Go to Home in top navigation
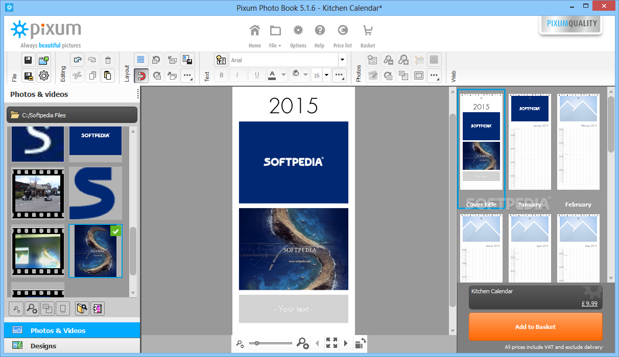This screenshot has width=619, height=357. pos(255,36)
